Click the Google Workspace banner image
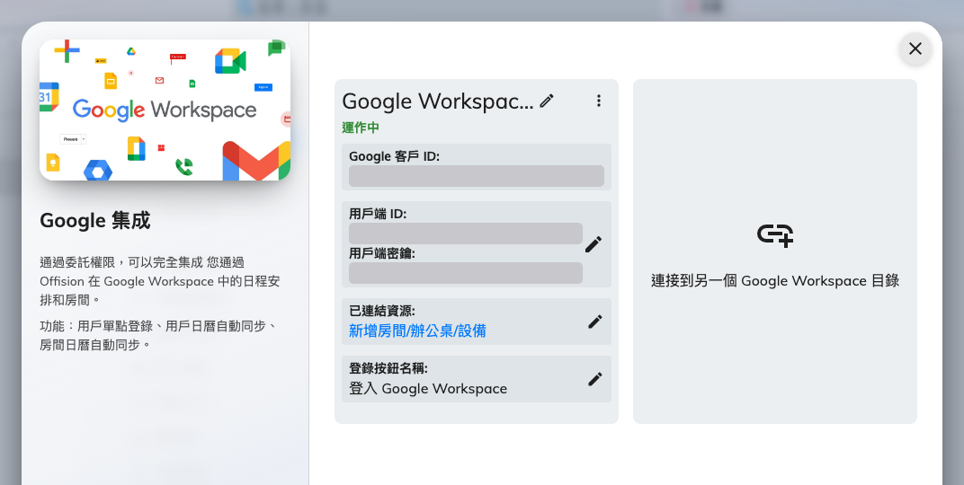This screenshot has width=964, height=485. pos(165,110)
